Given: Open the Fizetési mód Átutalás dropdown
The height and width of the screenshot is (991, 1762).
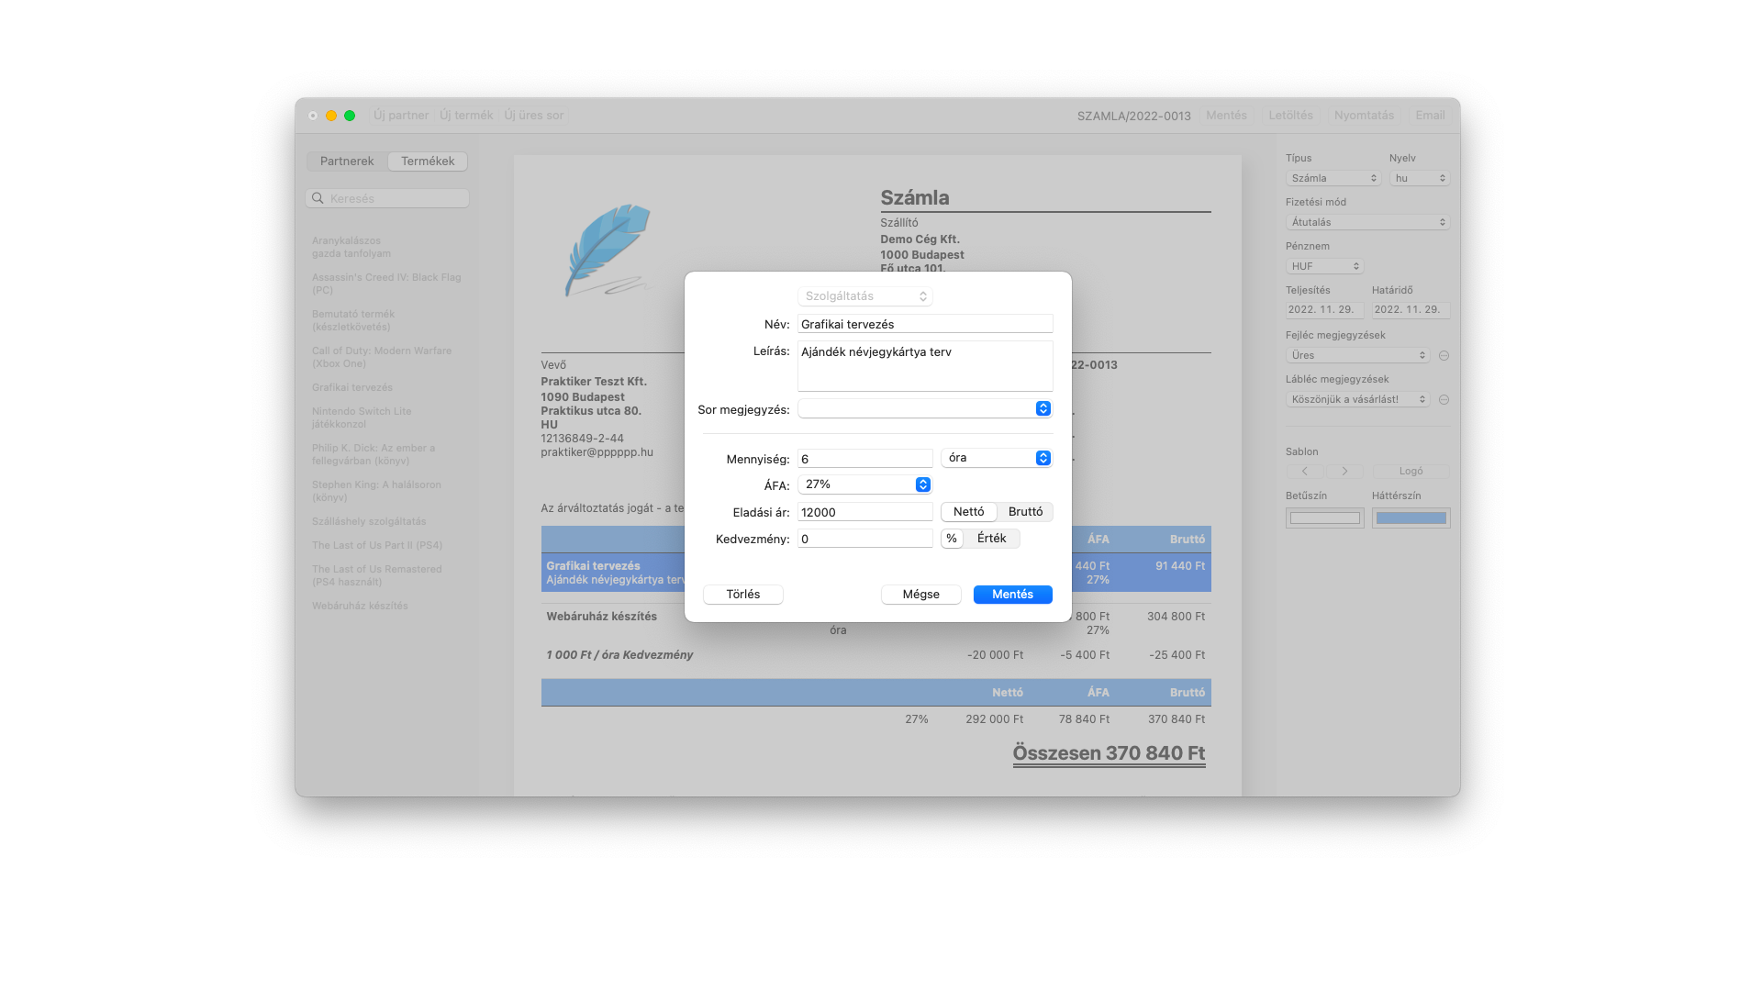Looking at the screenshot, I should [1367, 221].
